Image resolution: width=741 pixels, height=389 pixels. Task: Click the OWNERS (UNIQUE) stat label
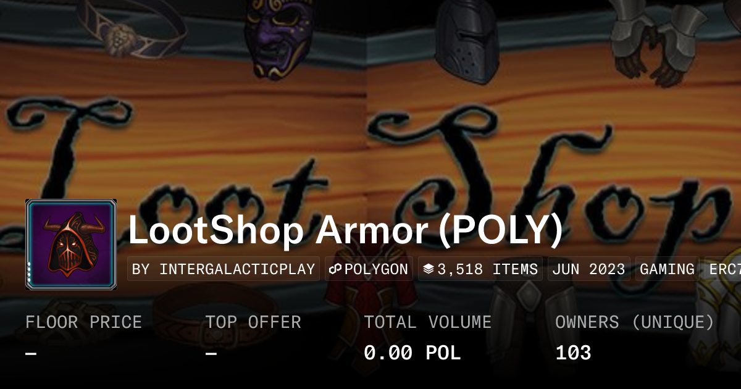(635, 322)
